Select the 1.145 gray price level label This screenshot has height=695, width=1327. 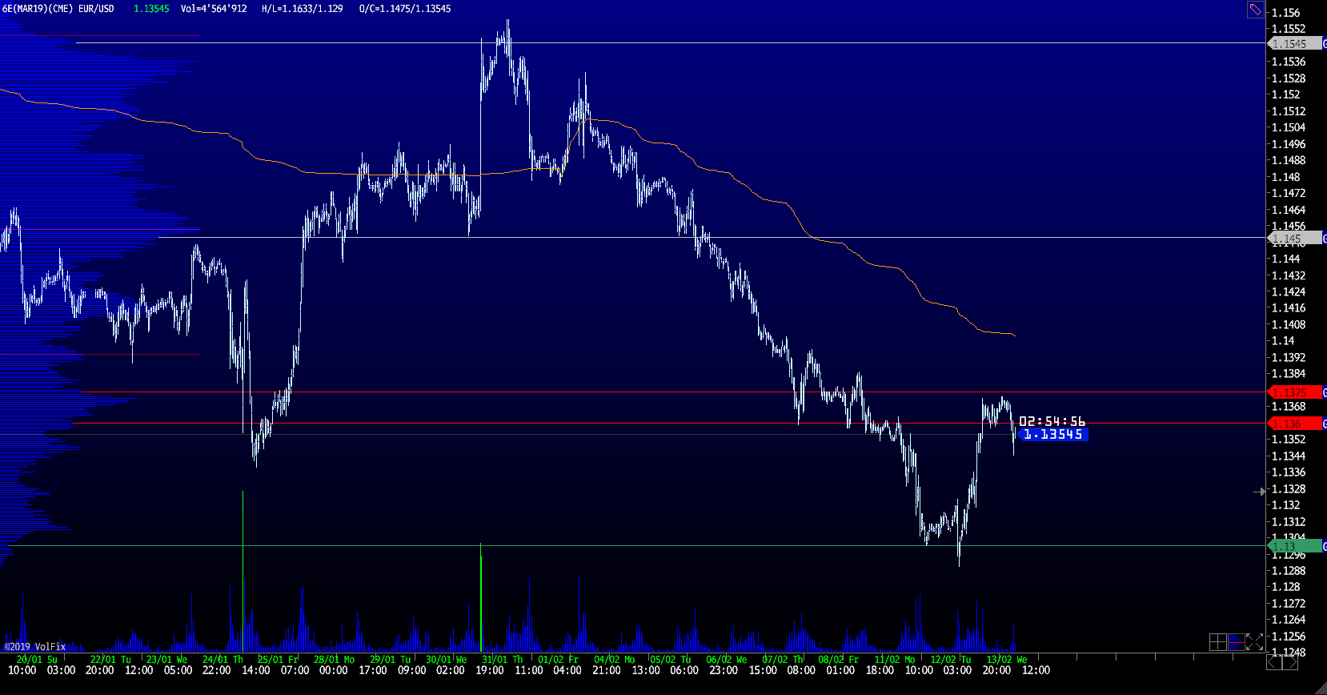click(1294, 239)
